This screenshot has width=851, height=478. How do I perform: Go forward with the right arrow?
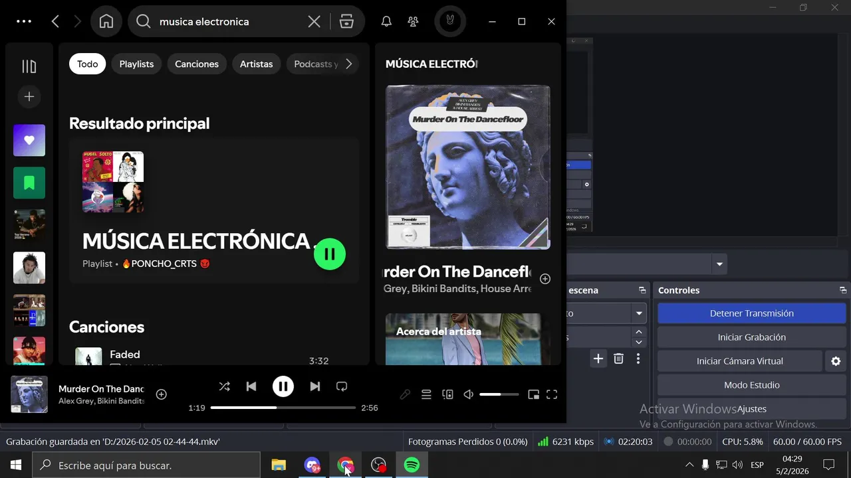77,21
